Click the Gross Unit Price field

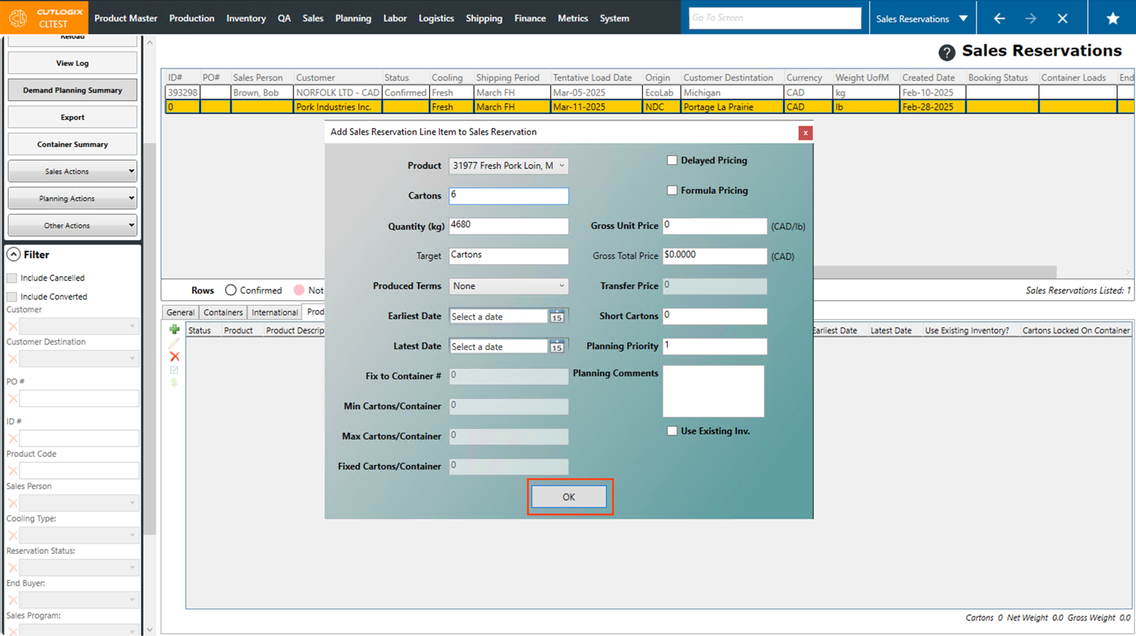pyautogui.click(x=714, y=226)
